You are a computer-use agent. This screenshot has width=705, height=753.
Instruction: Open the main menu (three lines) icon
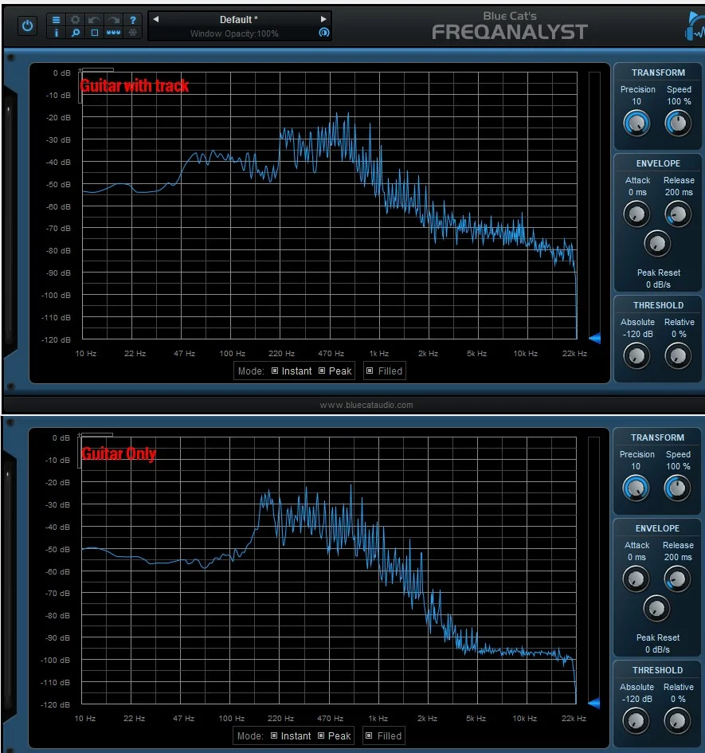click(57, 20)
